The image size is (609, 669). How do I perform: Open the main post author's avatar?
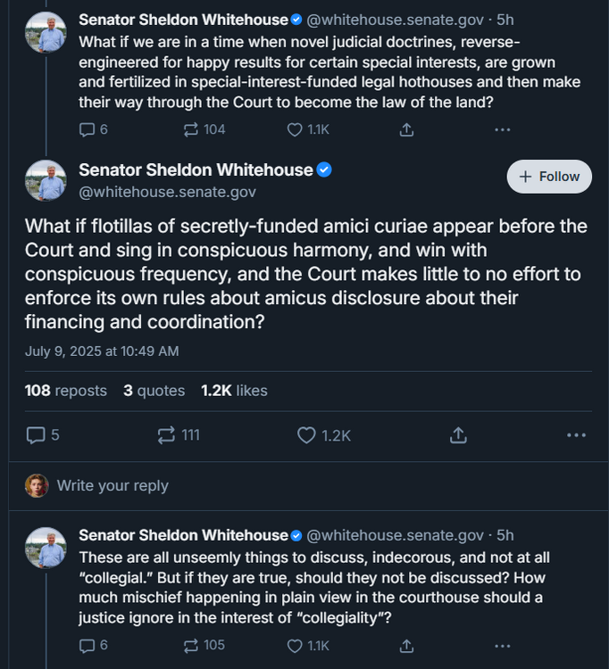(46, 179)
